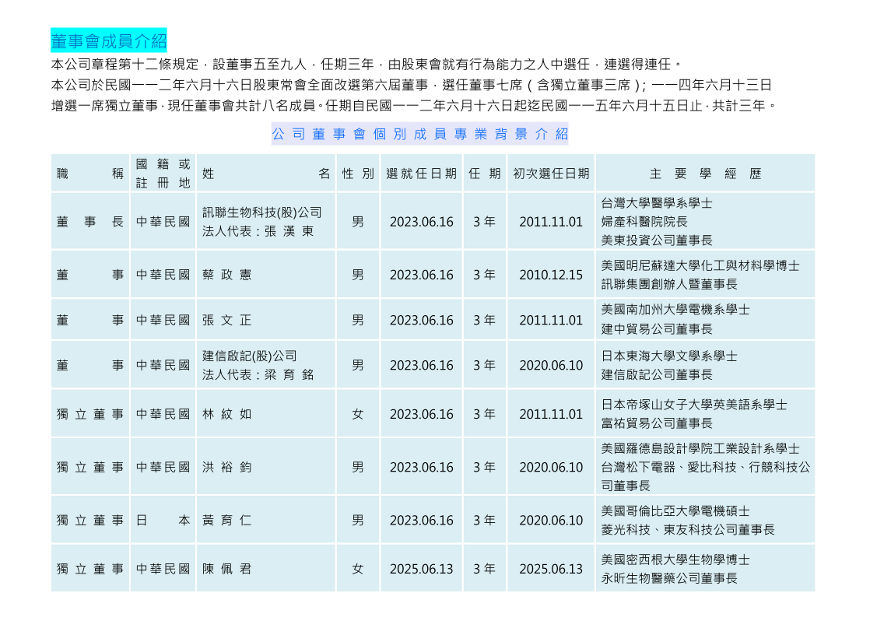Select the 初次選任日期 column header

click(550, 174)
